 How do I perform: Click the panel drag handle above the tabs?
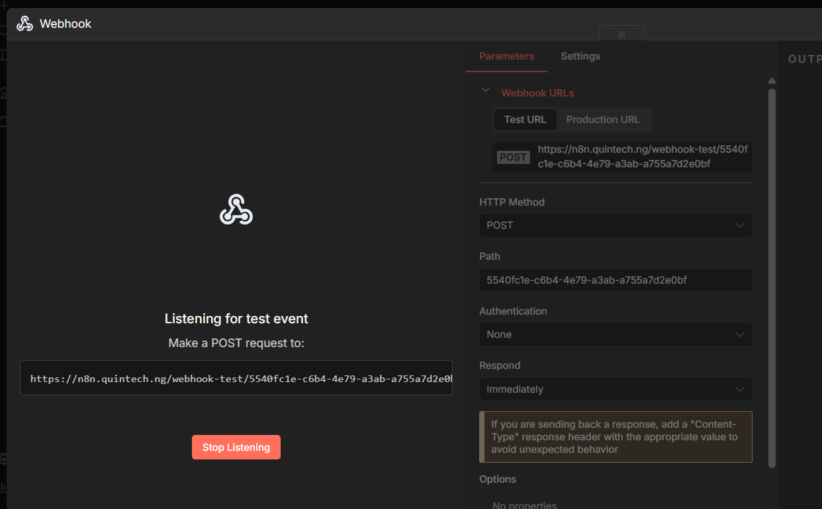tap(621, 34)
